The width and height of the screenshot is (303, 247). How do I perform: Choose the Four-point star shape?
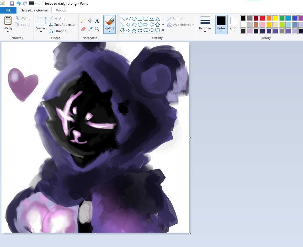point(128,30)
